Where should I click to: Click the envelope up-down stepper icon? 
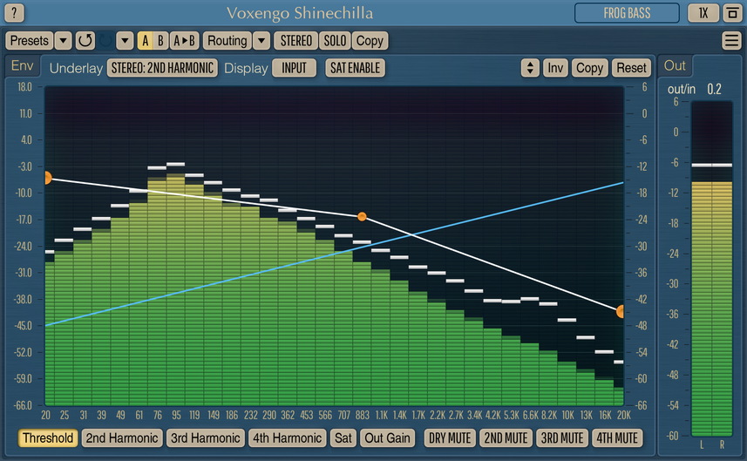(529, 67)
